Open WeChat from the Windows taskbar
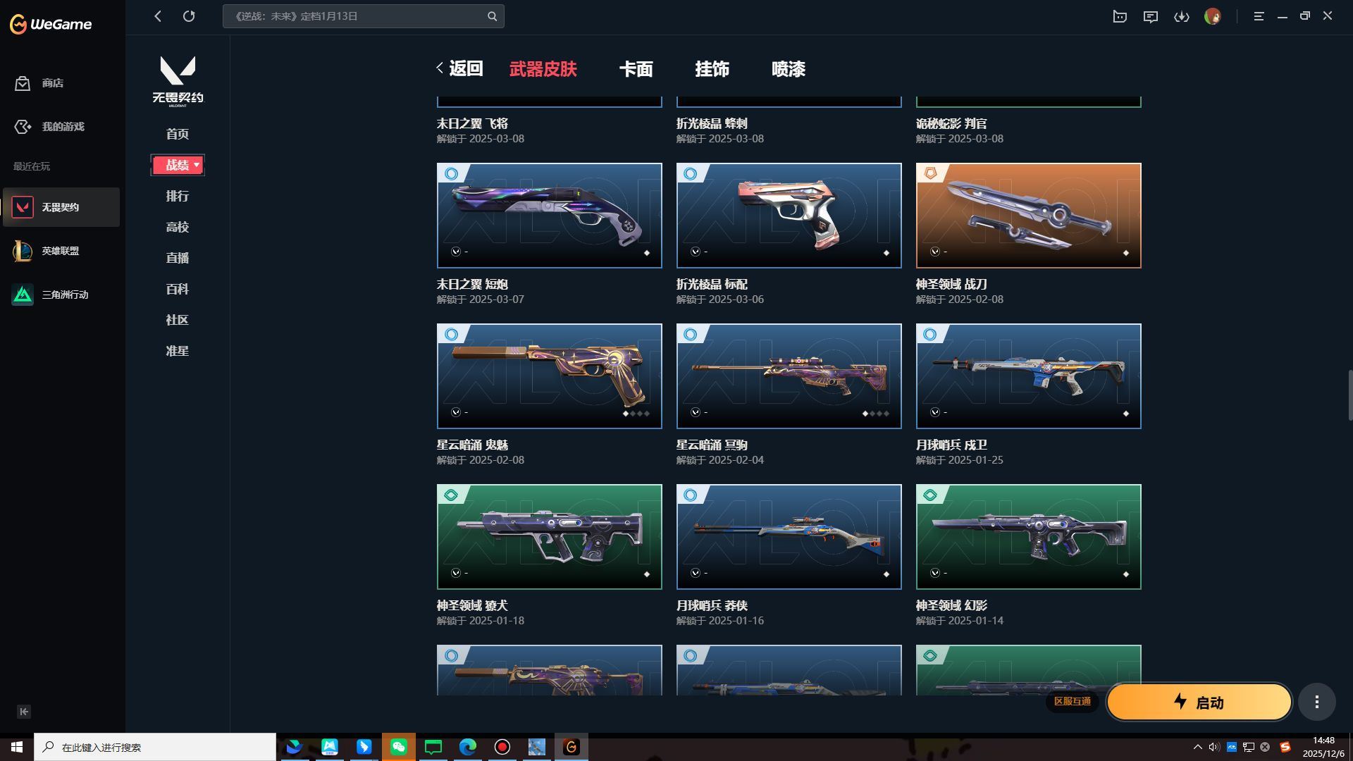The width and height of the screenshot is (1353, 761). pyautogui.click(x=399, y=748)
